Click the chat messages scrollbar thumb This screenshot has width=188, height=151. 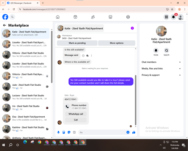pyautogui.click(x=135, y=100)
